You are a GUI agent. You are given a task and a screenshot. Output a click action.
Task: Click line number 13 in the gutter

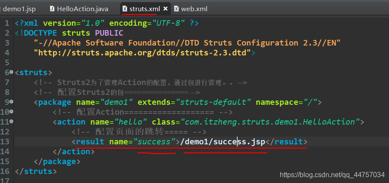click(x=5, y=142)
